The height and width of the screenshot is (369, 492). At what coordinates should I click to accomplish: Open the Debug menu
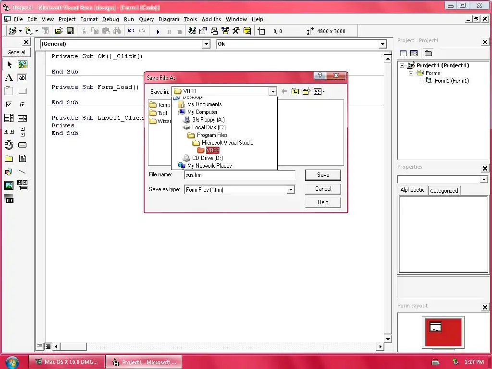pos(111,19)
